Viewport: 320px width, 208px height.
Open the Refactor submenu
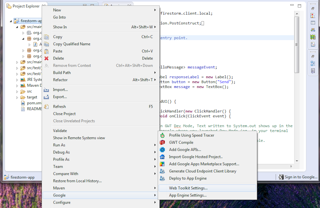pos(101,80)
